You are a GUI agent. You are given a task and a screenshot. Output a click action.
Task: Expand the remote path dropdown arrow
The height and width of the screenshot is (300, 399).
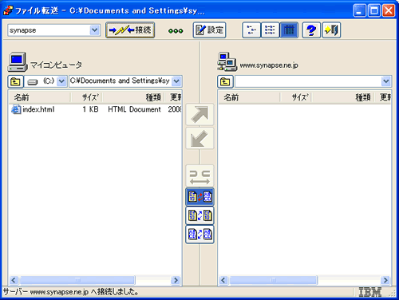[x=386, y=81]
